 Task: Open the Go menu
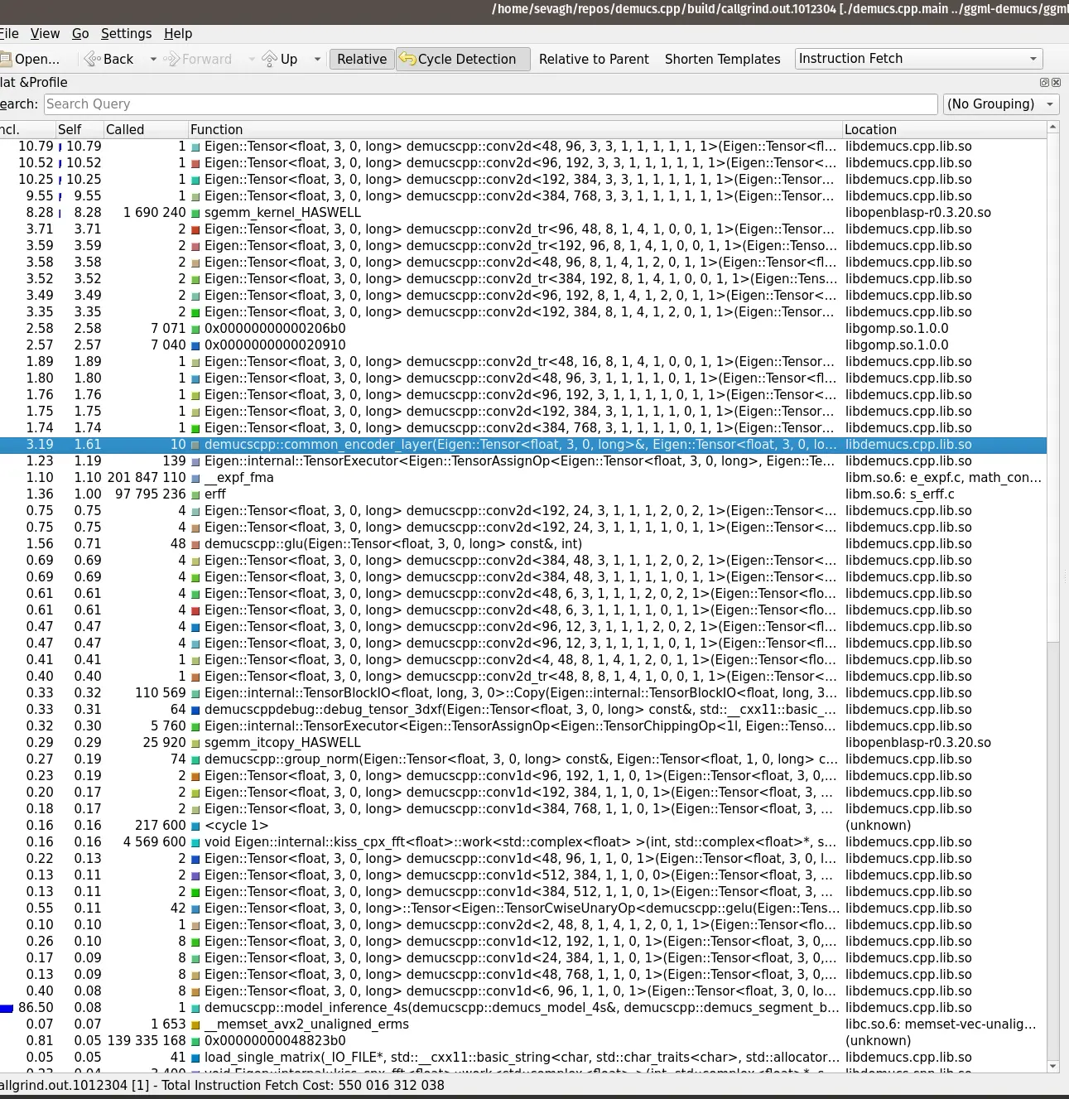pos(80,33)
